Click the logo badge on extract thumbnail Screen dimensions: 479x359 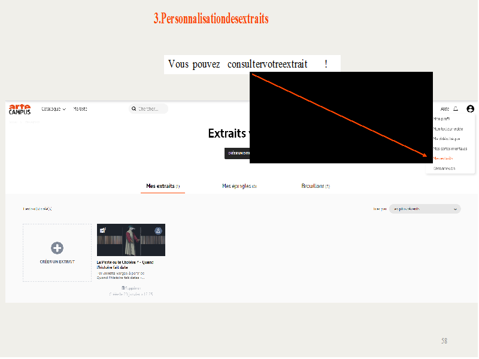coord(103,231)
